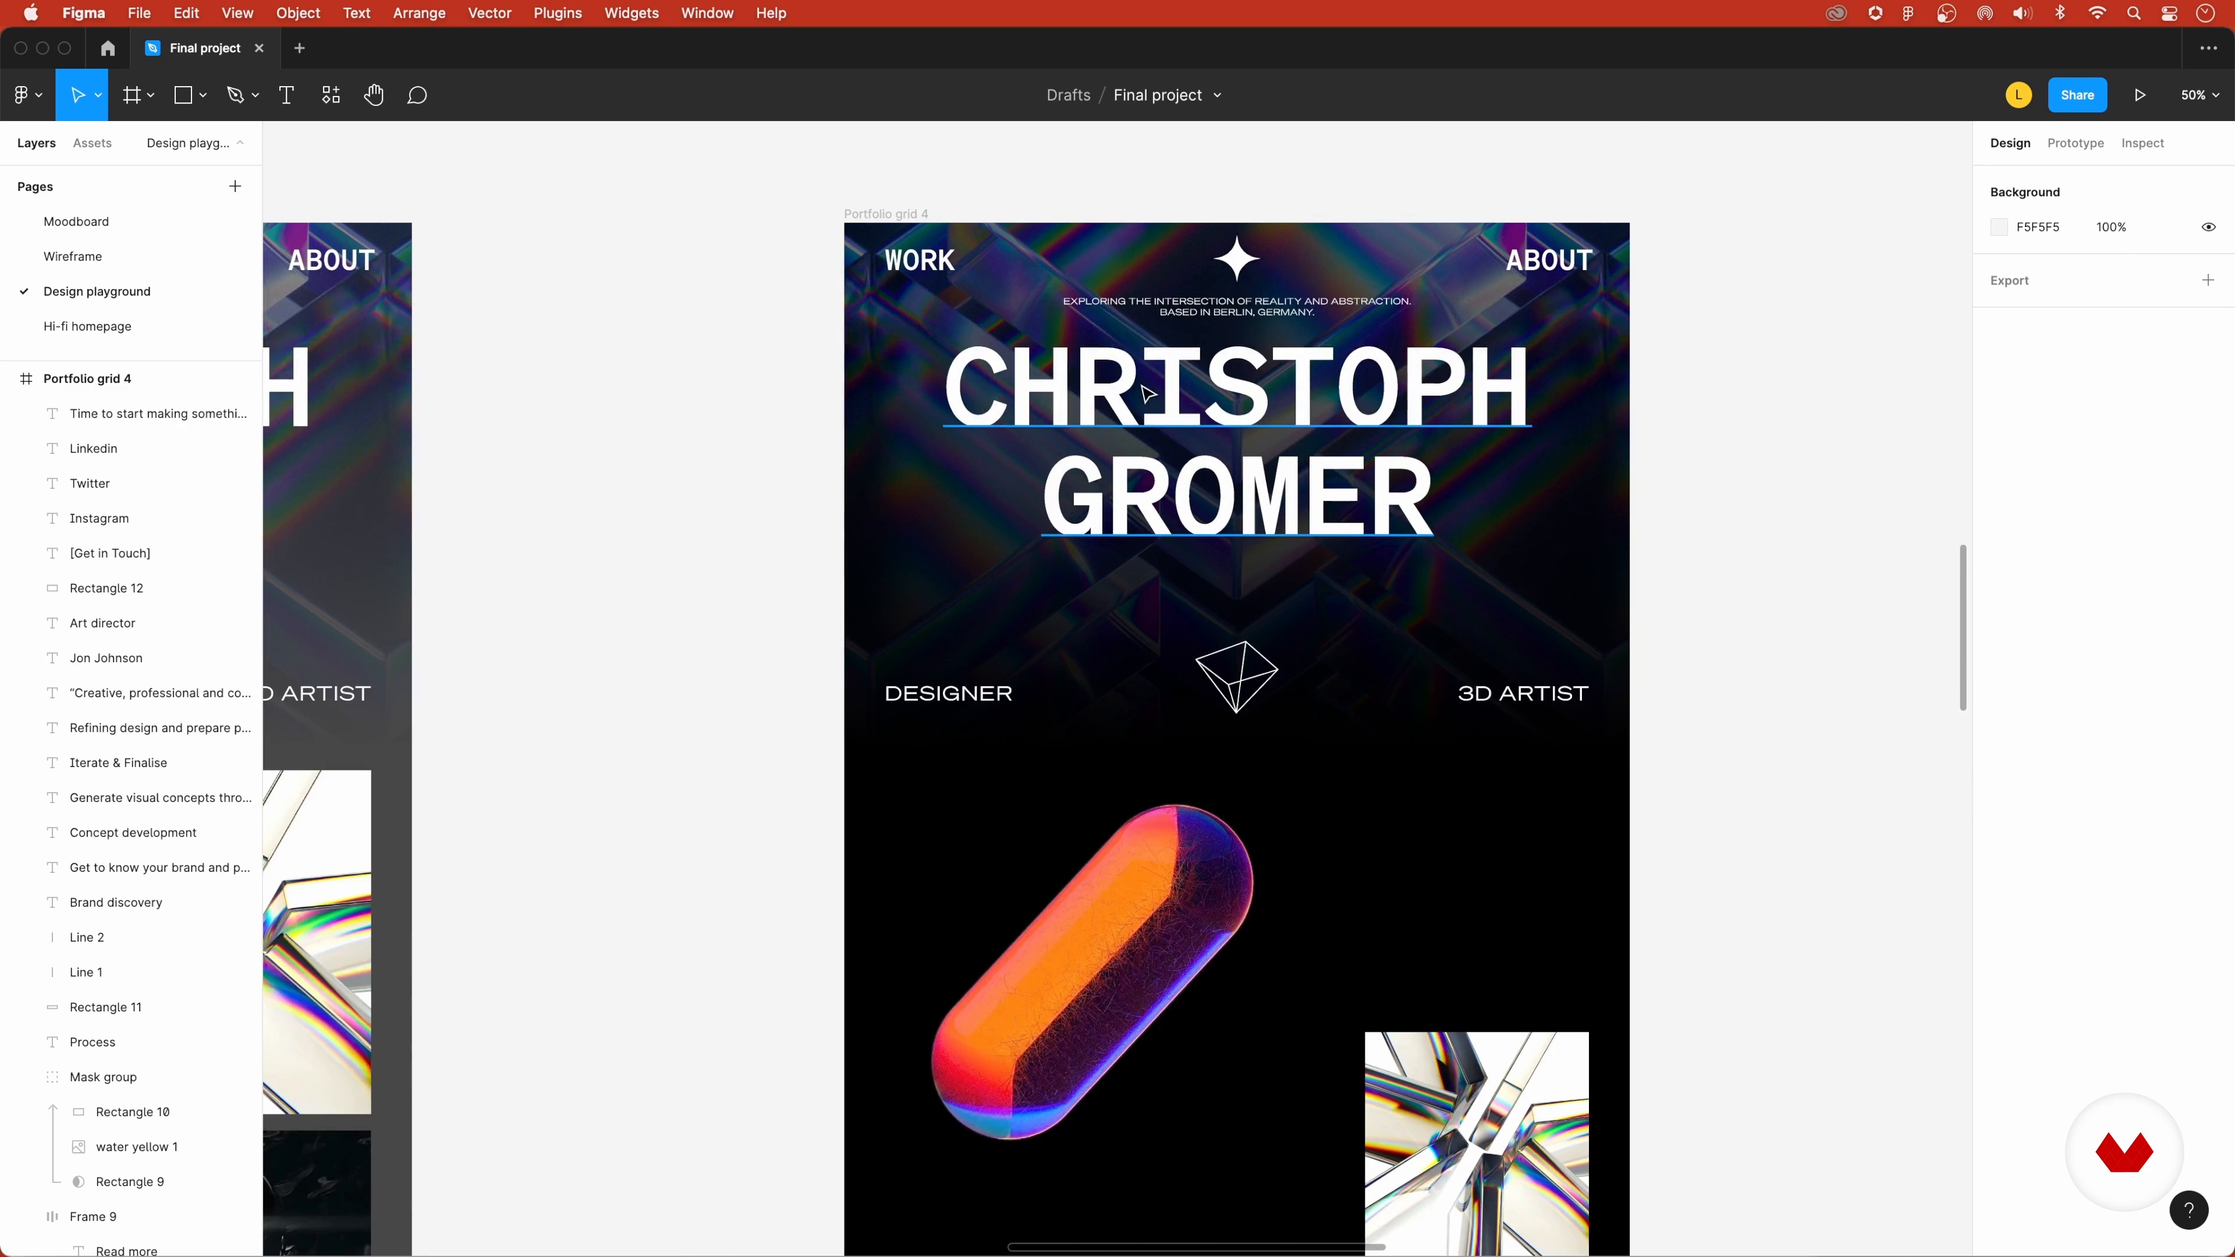Open the Widgets menu

tap(632, 13)
